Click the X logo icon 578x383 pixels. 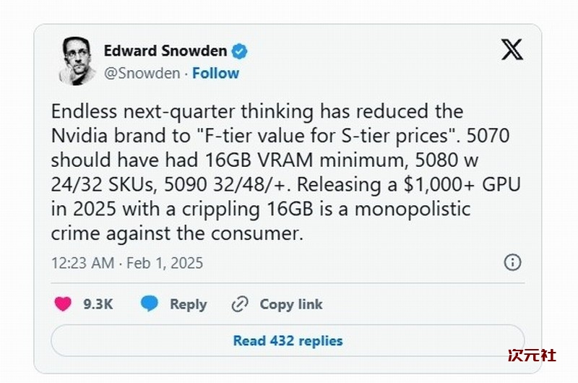click(512, 50)
